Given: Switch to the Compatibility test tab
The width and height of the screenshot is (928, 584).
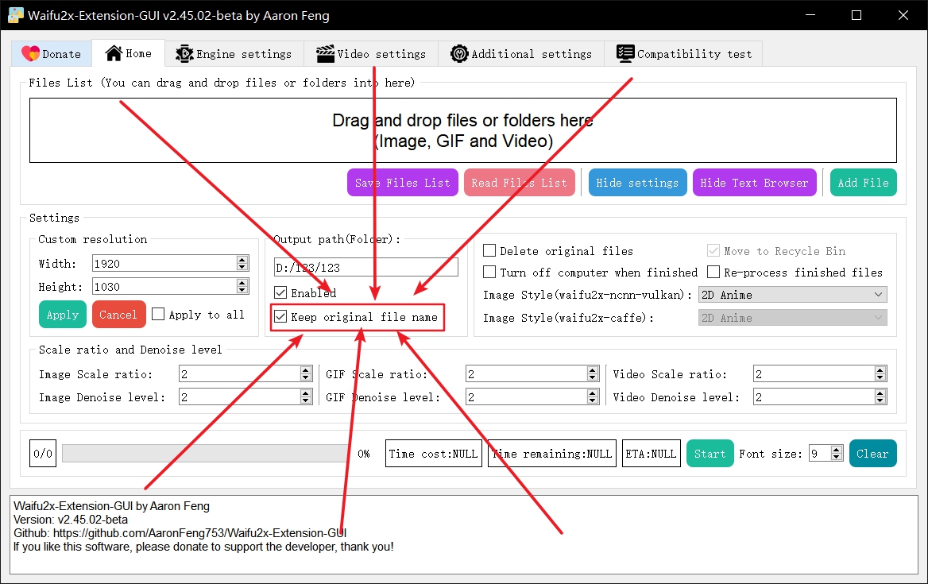Looking at the screenshot, I should 683,53.
